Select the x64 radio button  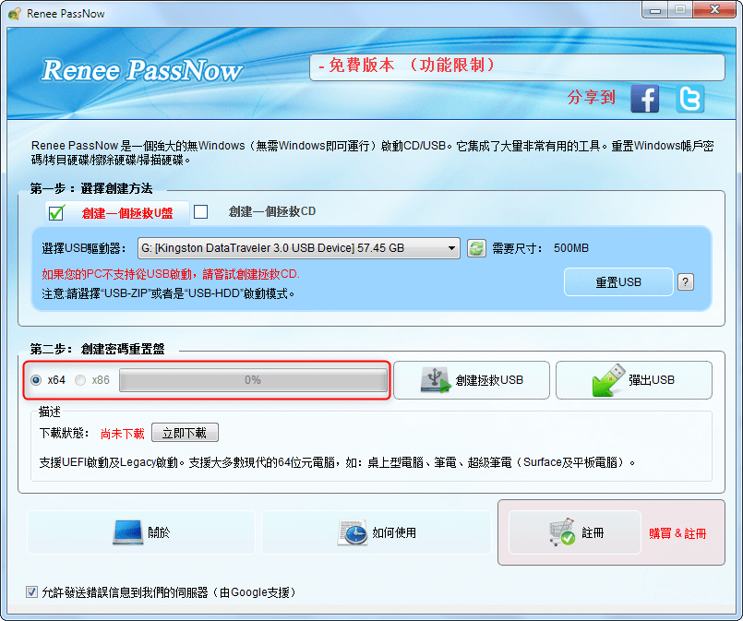coord(36,380)
